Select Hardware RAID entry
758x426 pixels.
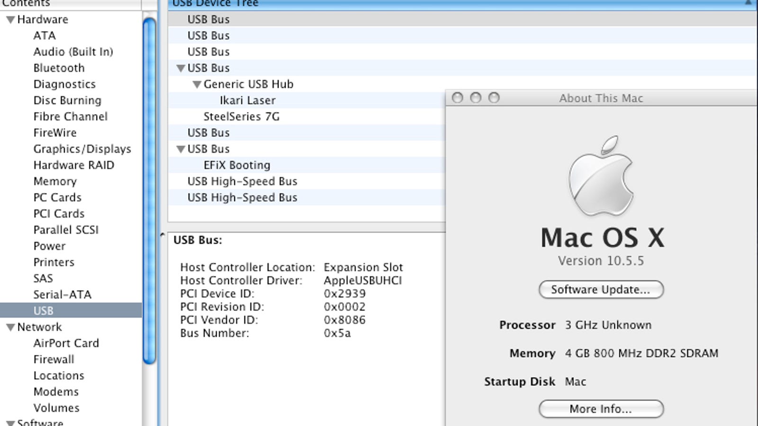pyautogui.click(x=73, y=165)
